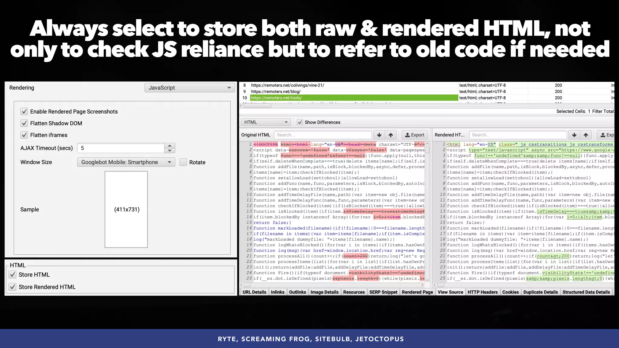Switch to the HTTP Headers tab
The width and height of the screenshot is (619, 348).
483,292
